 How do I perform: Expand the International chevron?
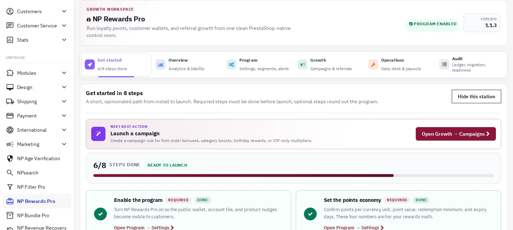[x=64, y=130]
